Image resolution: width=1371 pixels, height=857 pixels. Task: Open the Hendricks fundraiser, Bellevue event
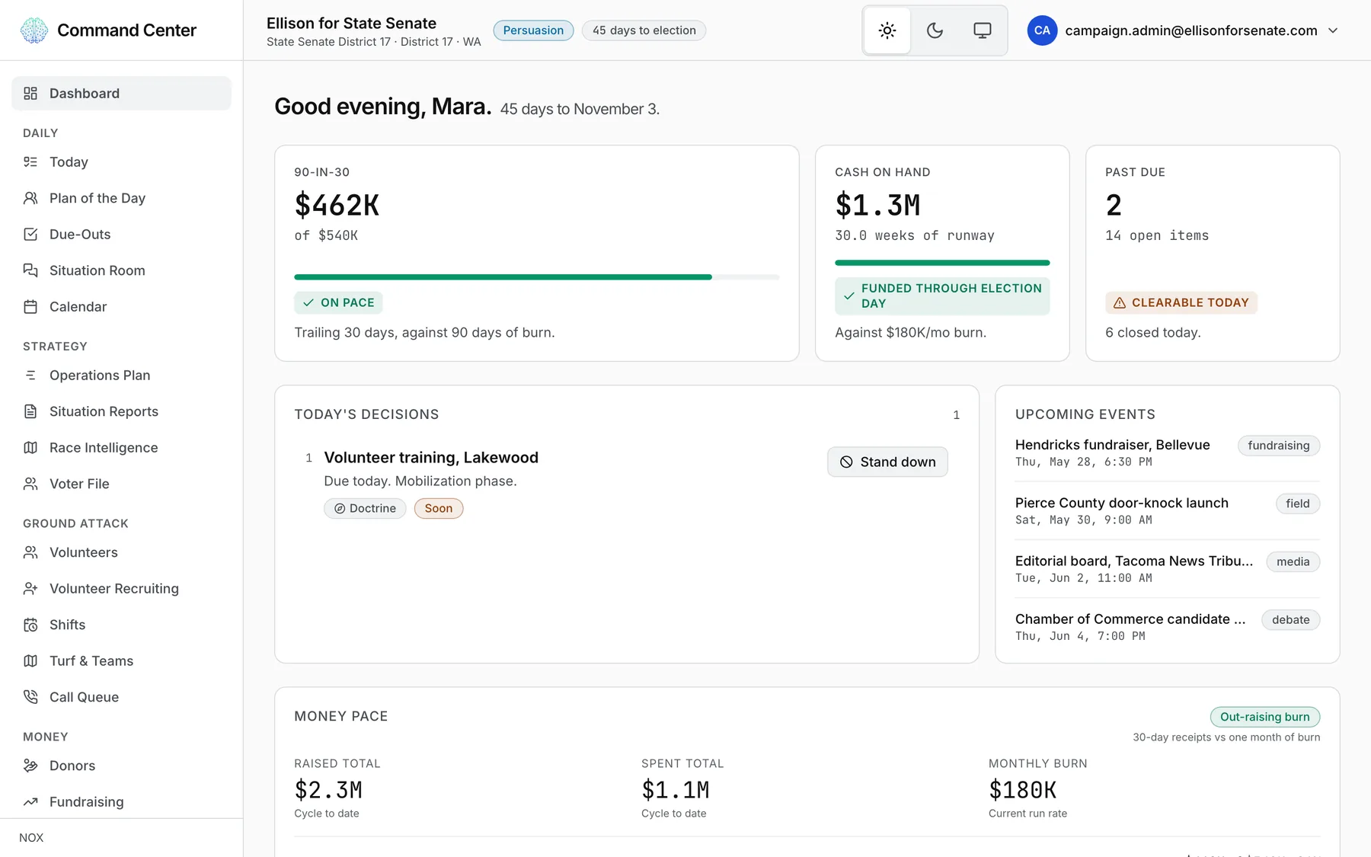click(x=1167, y=452)
